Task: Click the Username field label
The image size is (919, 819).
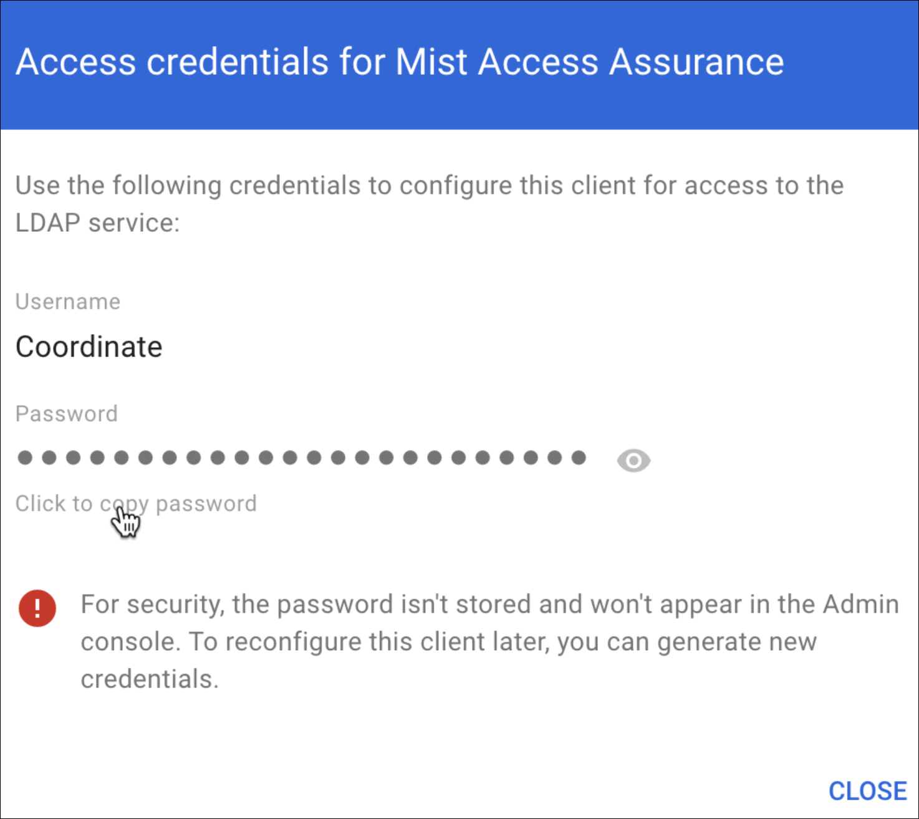Action: pos(68,302)
